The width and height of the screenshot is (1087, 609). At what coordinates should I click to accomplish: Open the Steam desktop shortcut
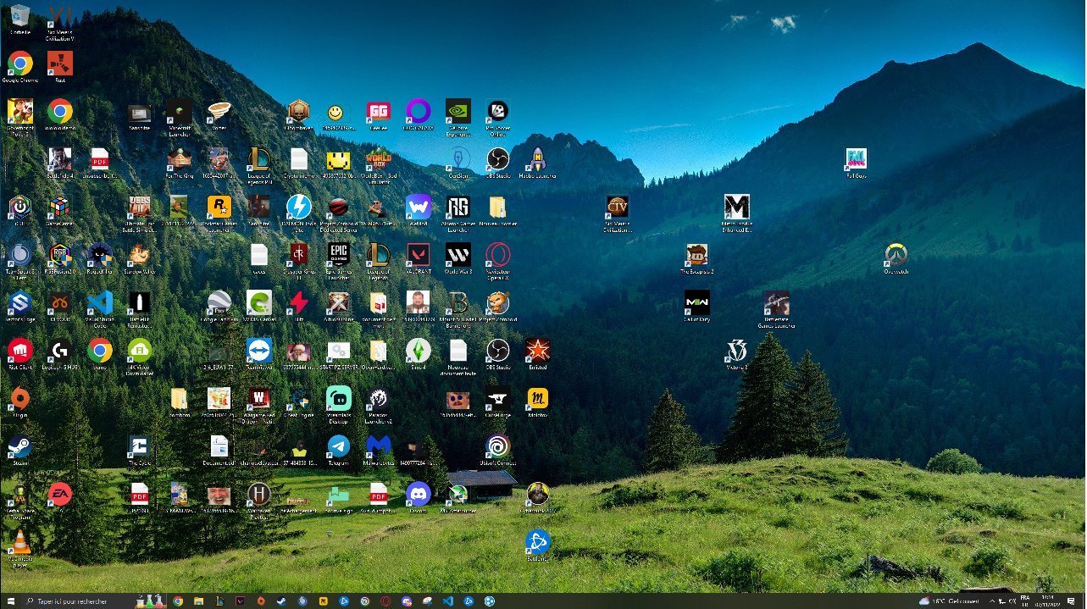19,446
